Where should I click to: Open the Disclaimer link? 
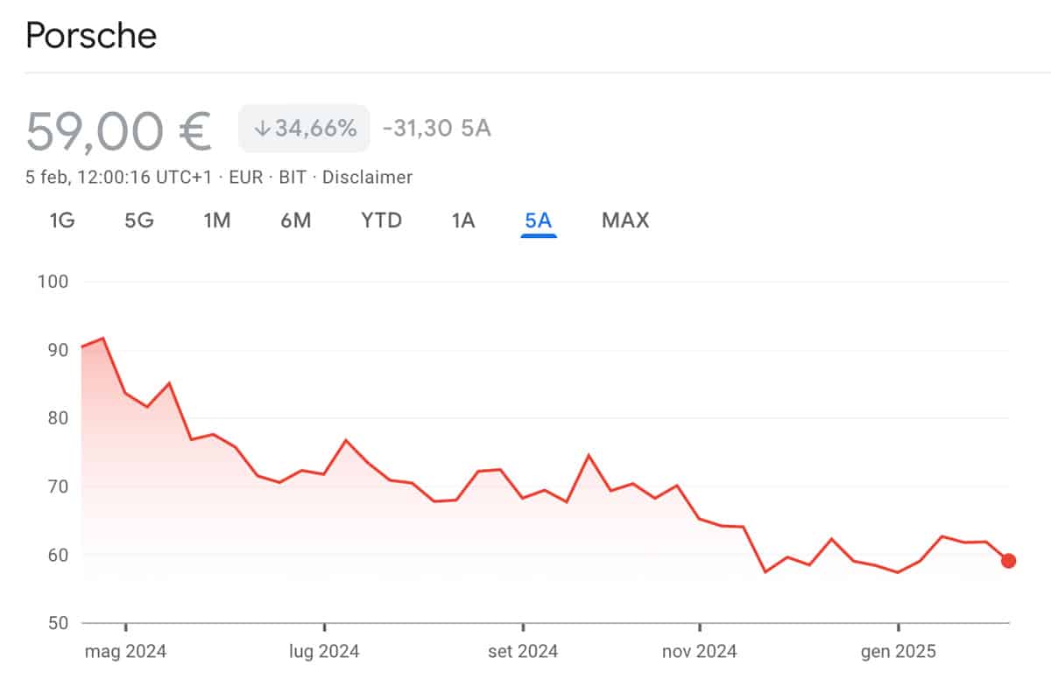click(367, 178)
